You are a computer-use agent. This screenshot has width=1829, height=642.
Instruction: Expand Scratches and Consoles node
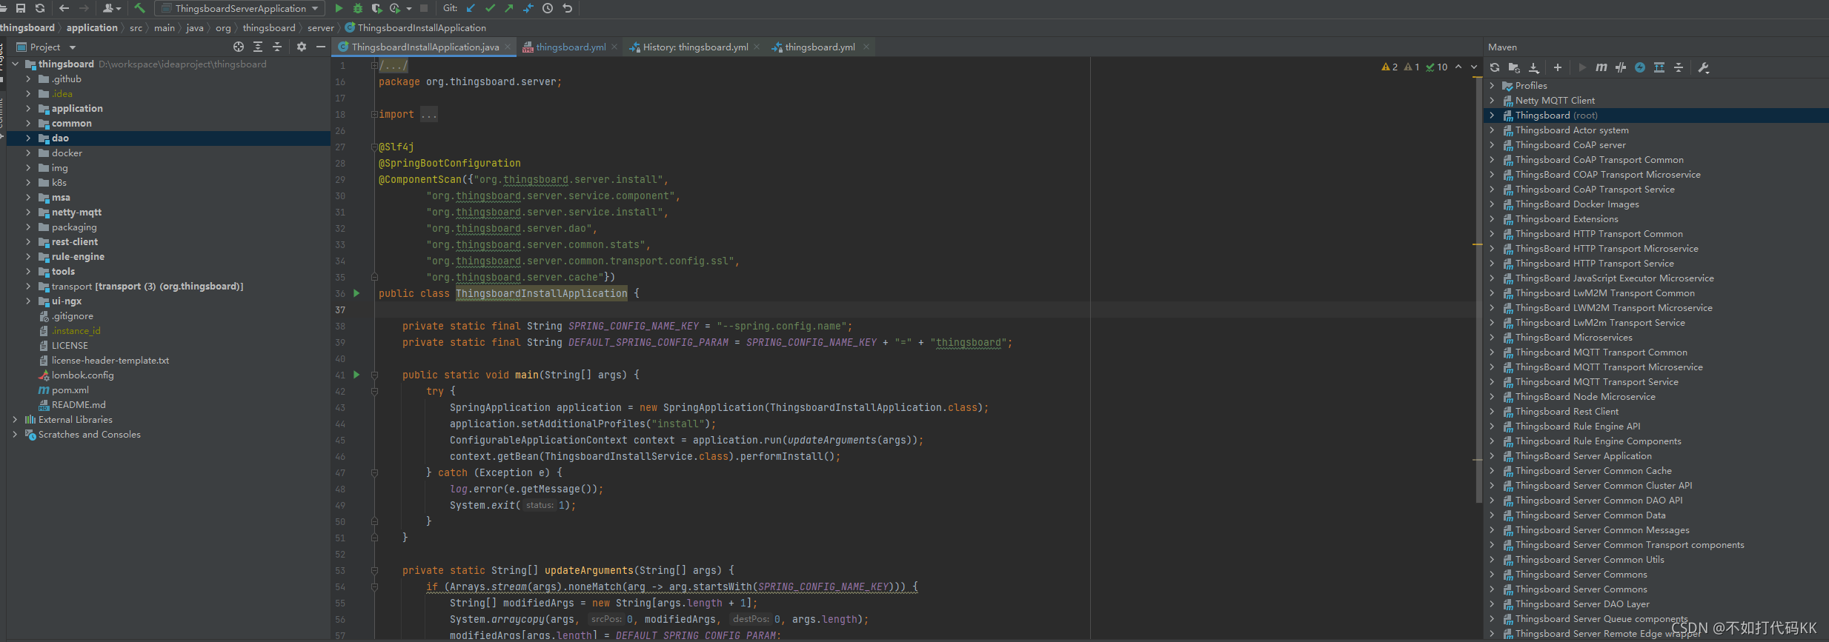pos(15,434)
